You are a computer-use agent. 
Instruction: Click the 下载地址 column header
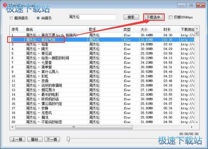187,29
